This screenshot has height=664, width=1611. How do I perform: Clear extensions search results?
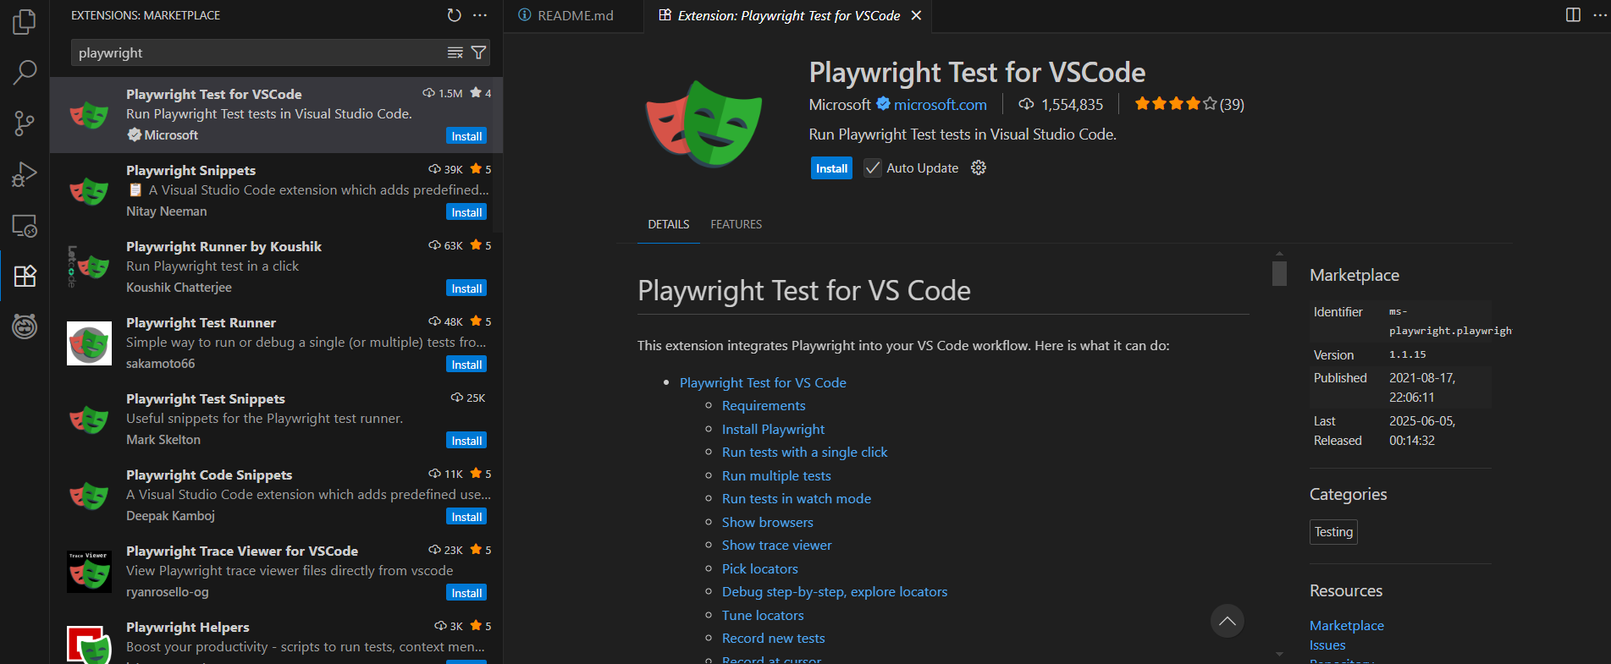tap(455, 52)
